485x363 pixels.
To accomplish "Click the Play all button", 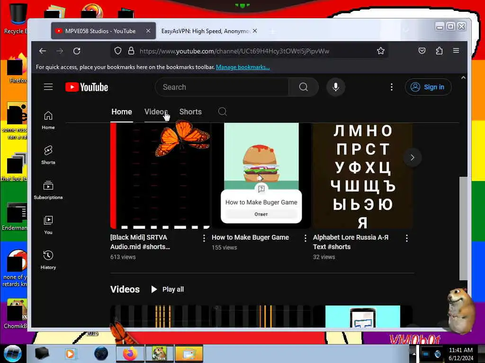I will click(167, 289).
